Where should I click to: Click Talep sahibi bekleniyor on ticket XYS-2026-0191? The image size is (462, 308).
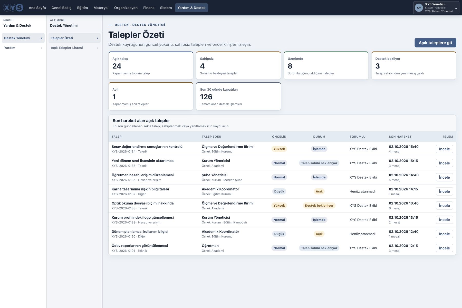tap(319, 248)
